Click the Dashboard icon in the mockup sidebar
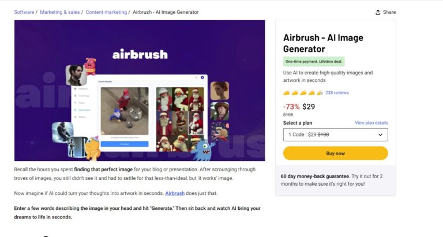Viewport: 443px width, 237px height. [75, 89]
